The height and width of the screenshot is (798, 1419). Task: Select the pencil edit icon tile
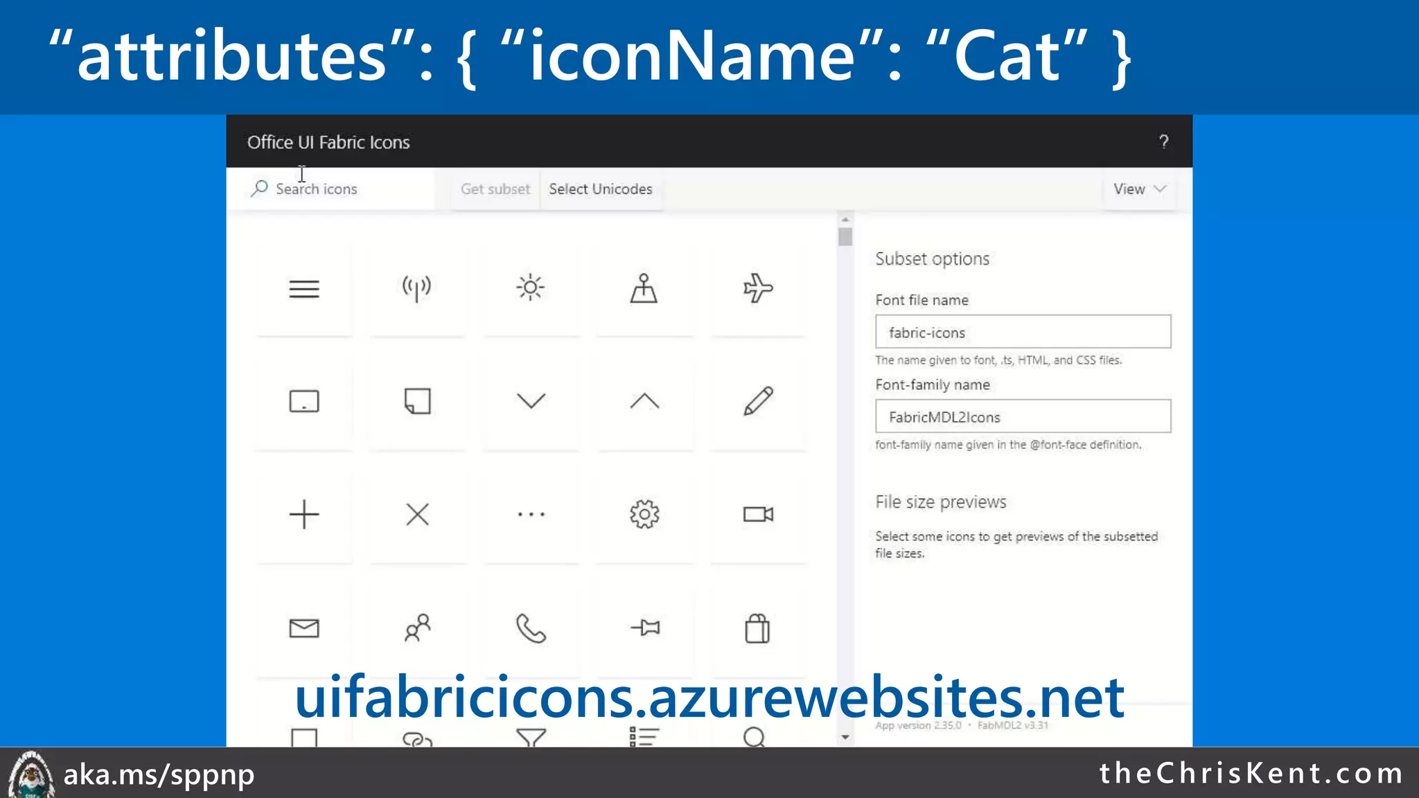tap(757, 401)
